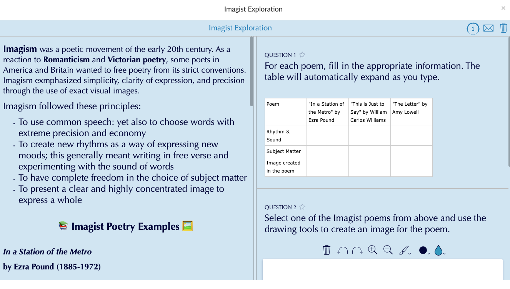The height and width of the screenshot is (289, 510).
Task: Star Question 1 as a favorite
Action: pyautogui.click(x=302, y=55)
